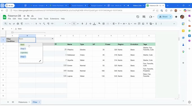Open the Extensions menu
Viewport: 192px width, 108px height.
(54, 19)
